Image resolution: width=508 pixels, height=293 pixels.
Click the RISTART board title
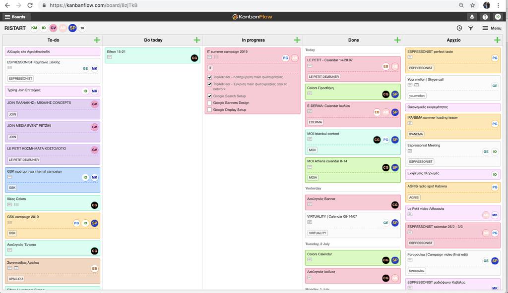pyautogui.click(x=15, y=28)
